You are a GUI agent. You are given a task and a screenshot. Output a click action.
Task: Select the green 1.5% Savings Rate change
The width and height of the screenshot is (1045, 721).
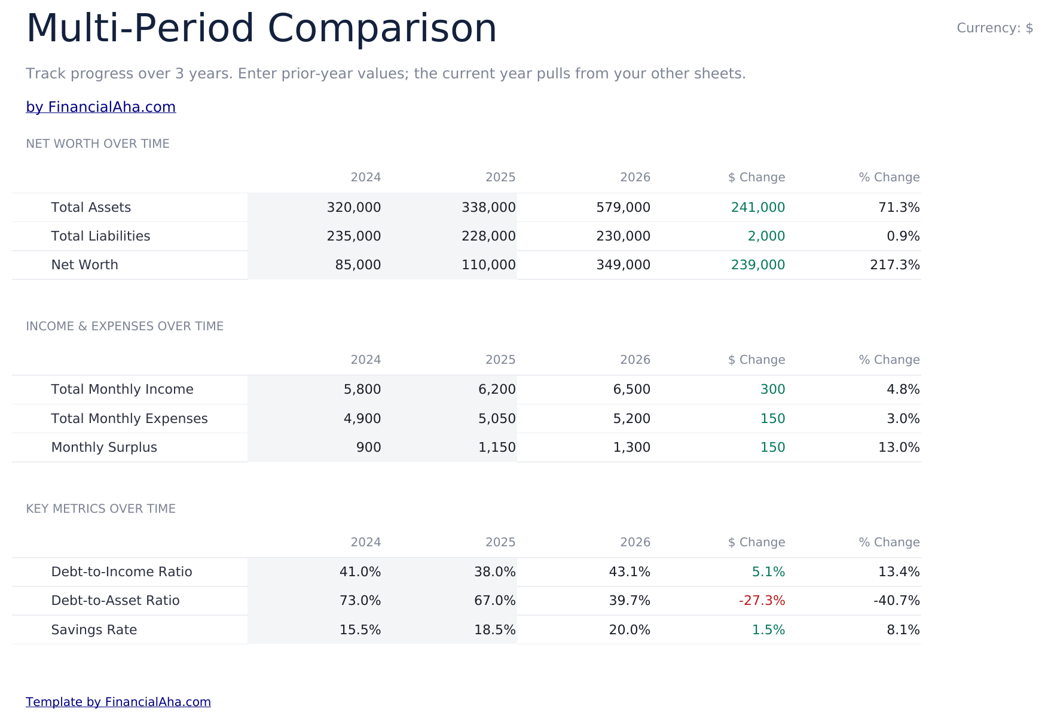pos(768,630)
